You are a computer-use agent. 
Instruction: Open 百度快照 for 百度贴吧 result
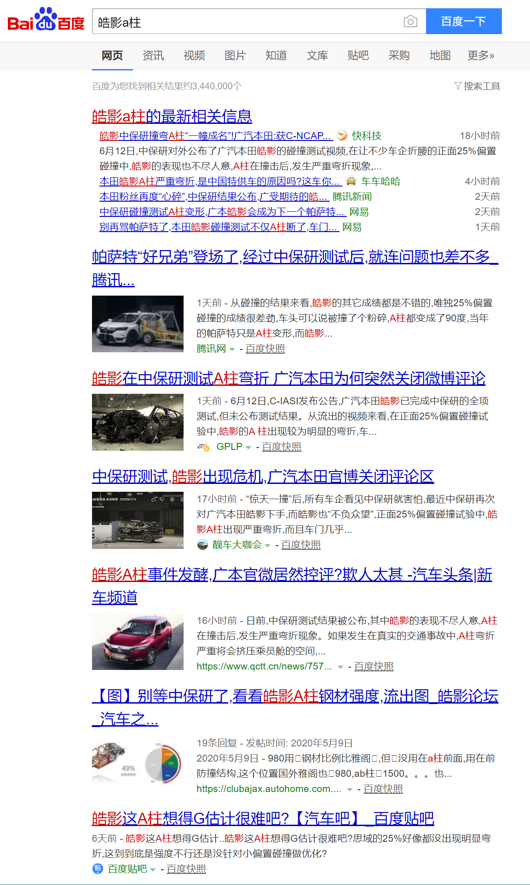[x=186, y=869]
